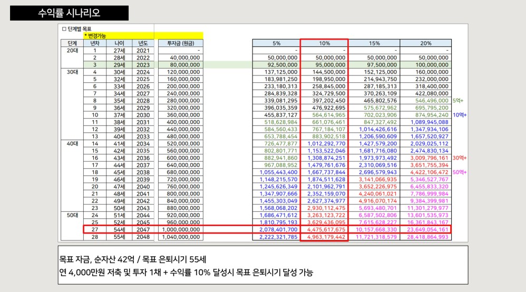The height and width of the screenshot is (292, 526).
Task: Click the 40대 stage label
Action: click(x=72, y=144)
